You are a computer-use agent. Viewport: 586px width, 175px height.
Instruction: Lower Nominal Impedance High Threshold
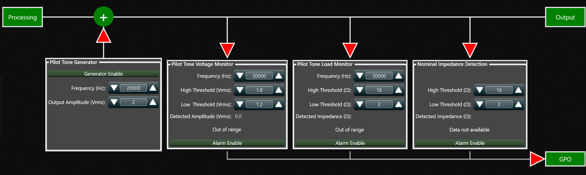[480, 90]
